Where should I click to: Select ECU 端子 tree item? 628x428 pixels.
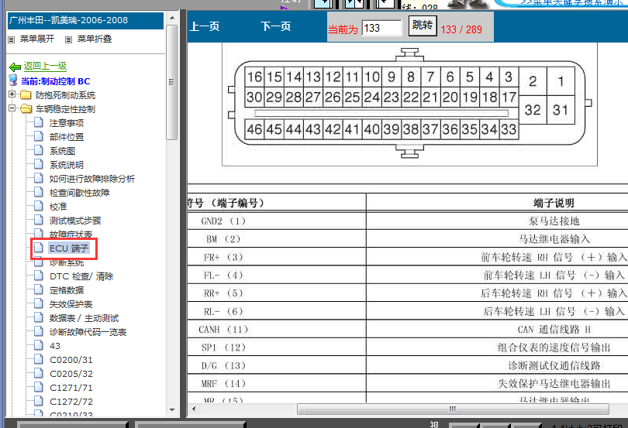pyautogui.click(x=68, y=248)
